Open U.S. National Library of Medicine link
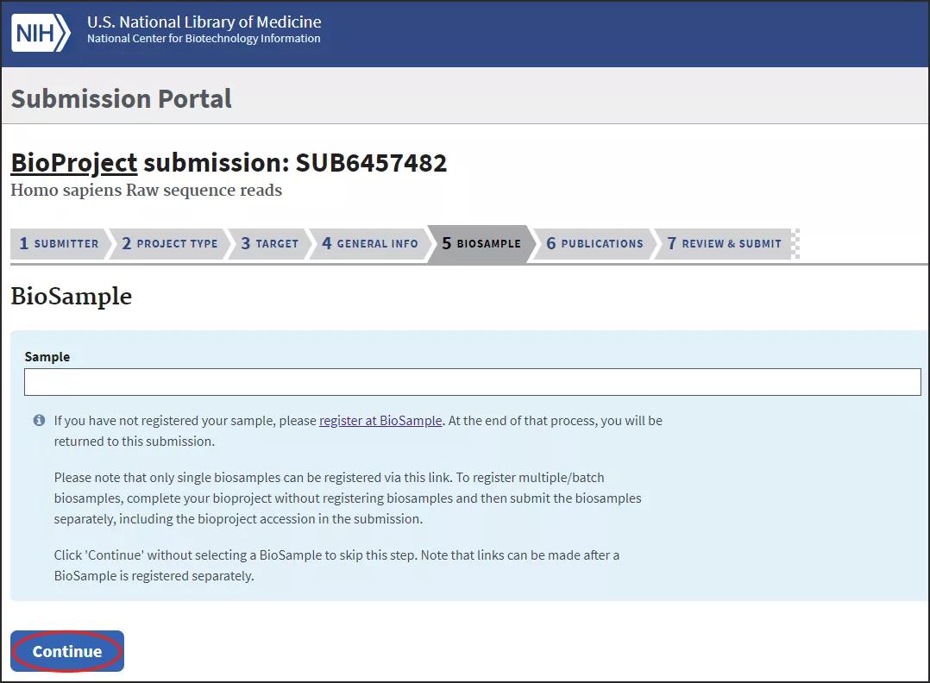Viewport: 930px width, 683px height. click(204, 22)
